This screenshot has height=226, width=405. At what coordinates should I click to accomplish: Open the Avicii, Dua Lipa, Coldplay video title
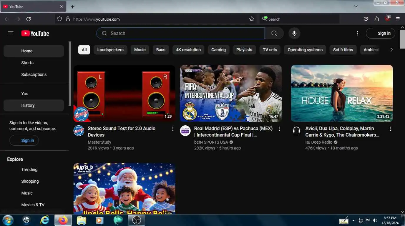coord(342,132)
